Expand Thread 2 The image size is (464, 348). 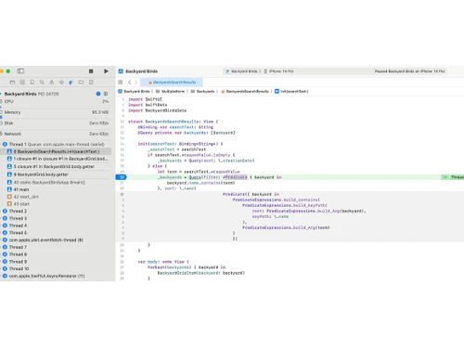pyautogui.click(x=1, y=211)
